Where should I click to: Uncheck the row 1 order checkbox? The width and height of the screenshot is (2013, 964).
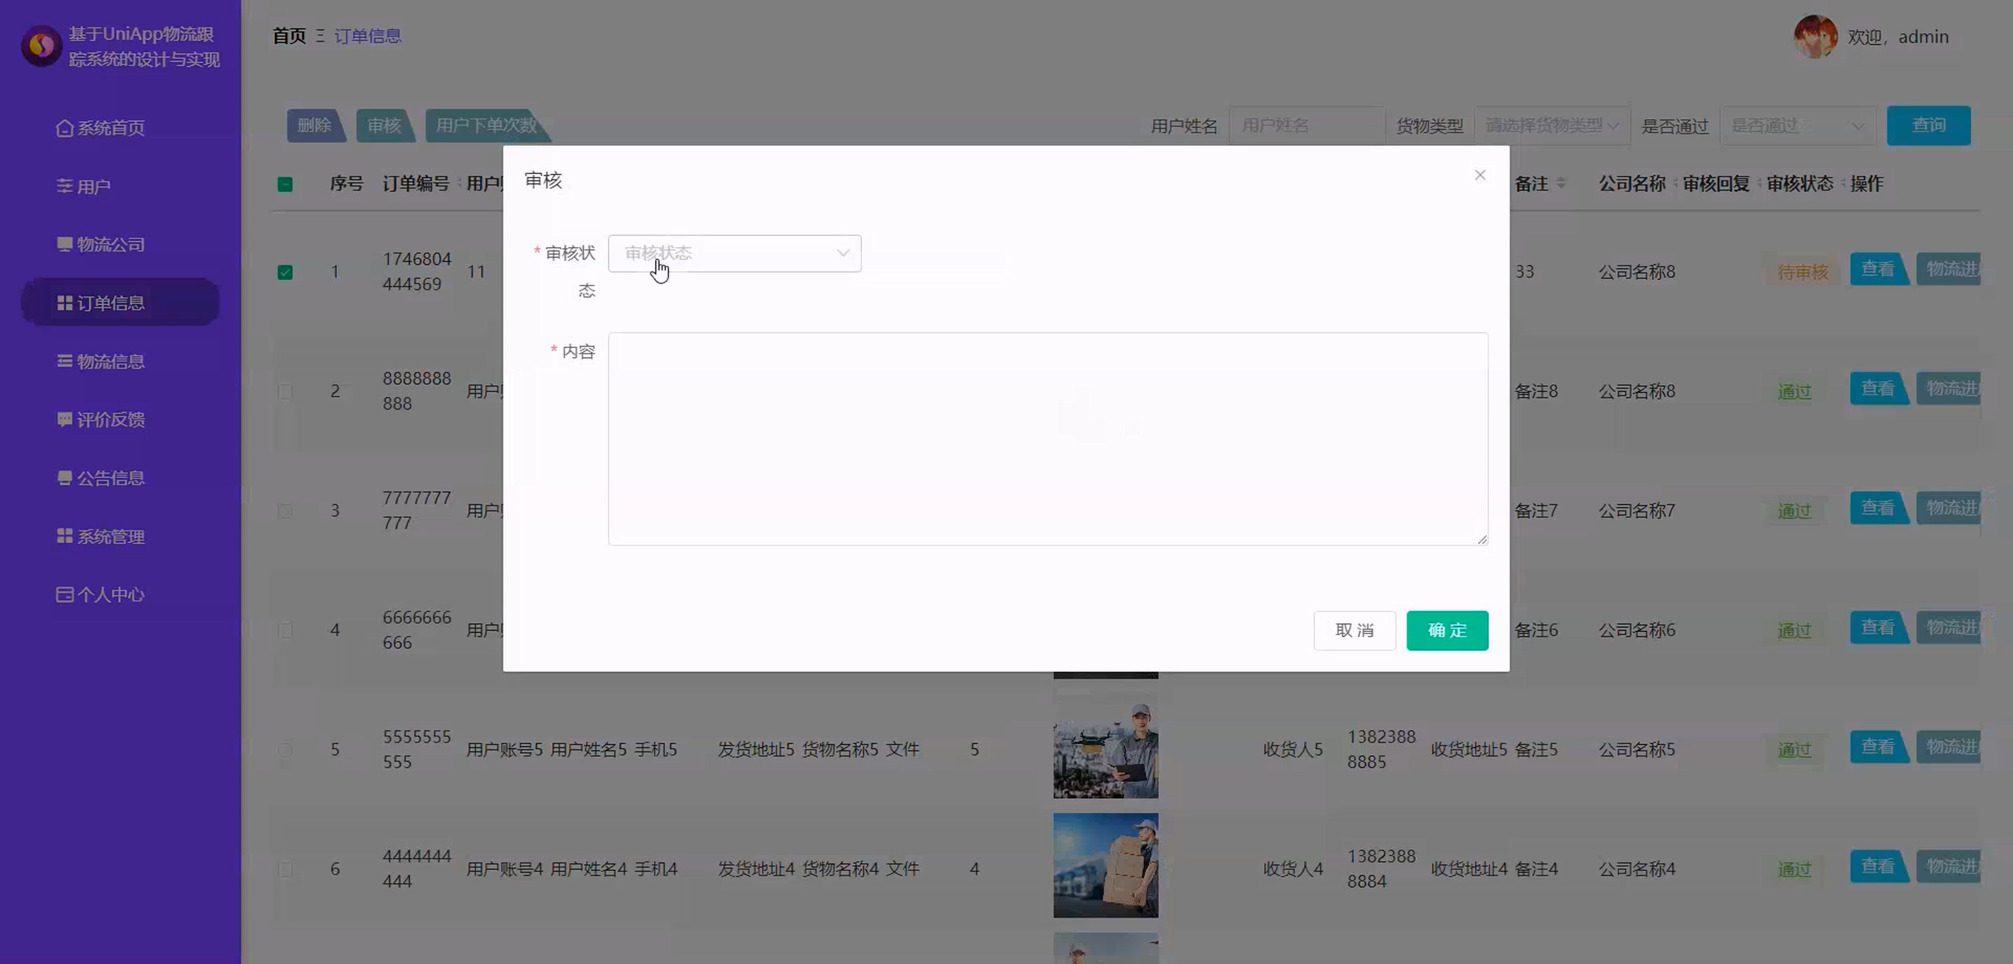coord(285,272)
